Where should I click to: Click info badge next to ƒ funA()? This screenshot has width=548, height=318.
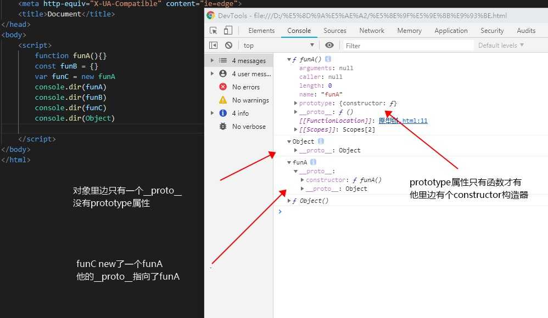pyautogui.click(x=328, y=59)
